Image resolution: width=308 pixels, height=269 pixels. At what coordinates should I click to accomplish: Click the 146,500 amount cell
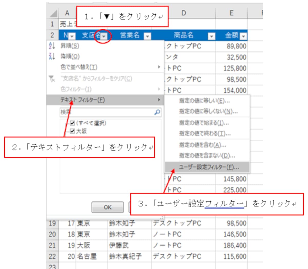point(232,234)
